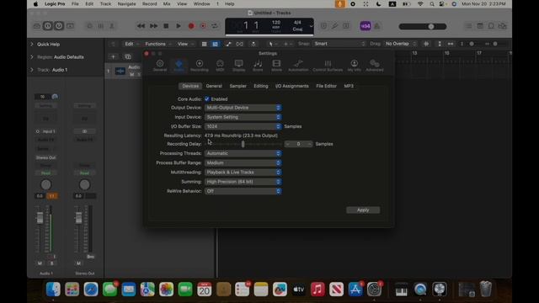
Task: Open the Processing Threads dropdown
Action: (243, 153)
